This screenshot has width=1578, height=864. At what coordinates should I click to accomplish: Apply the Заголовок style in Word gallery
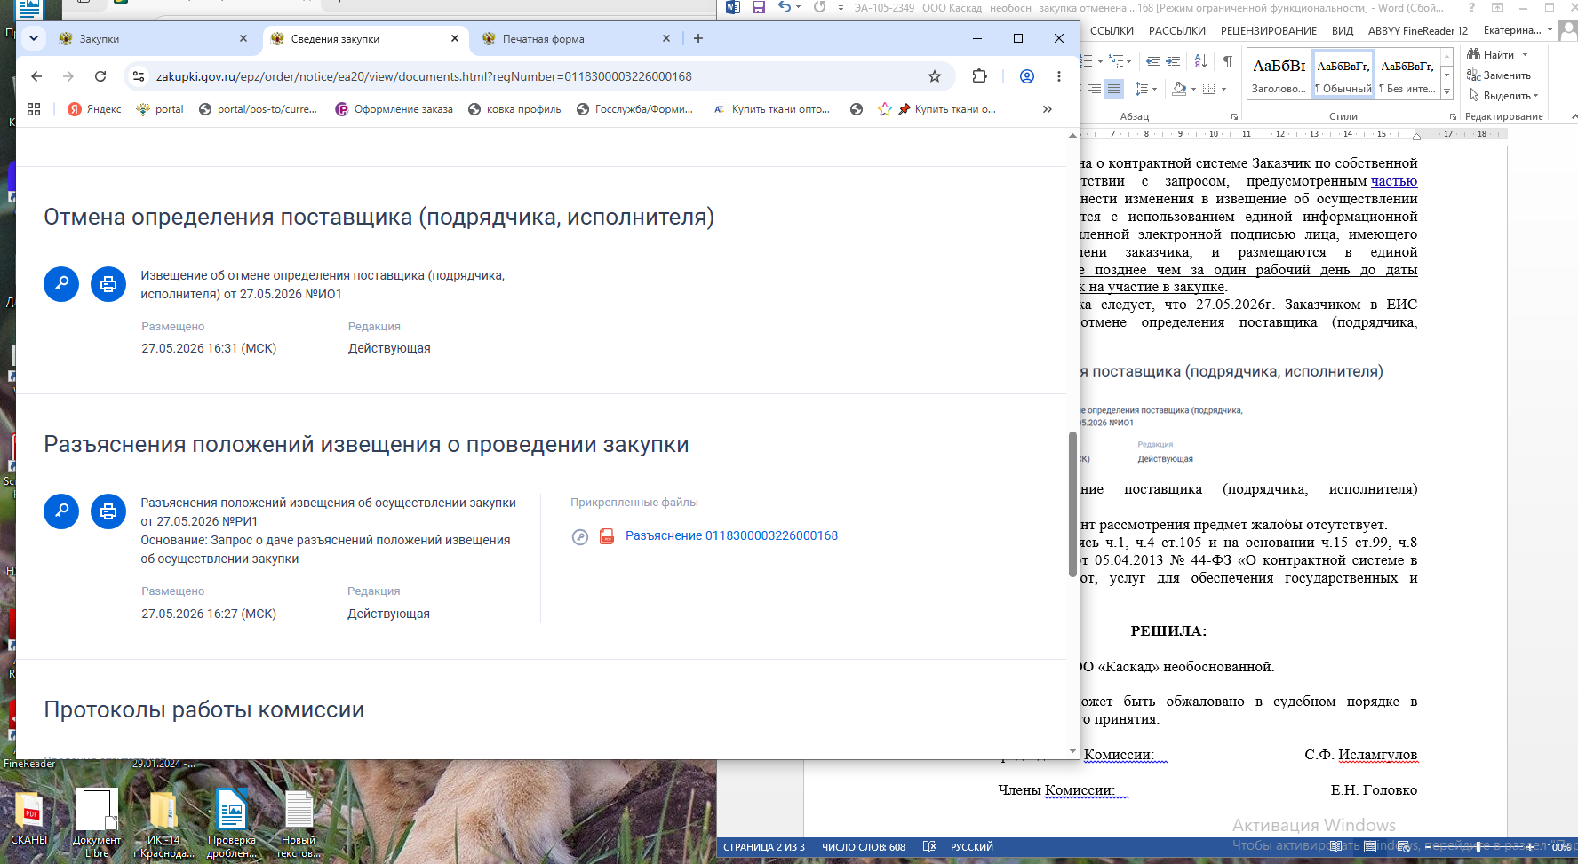point(1279,75)
